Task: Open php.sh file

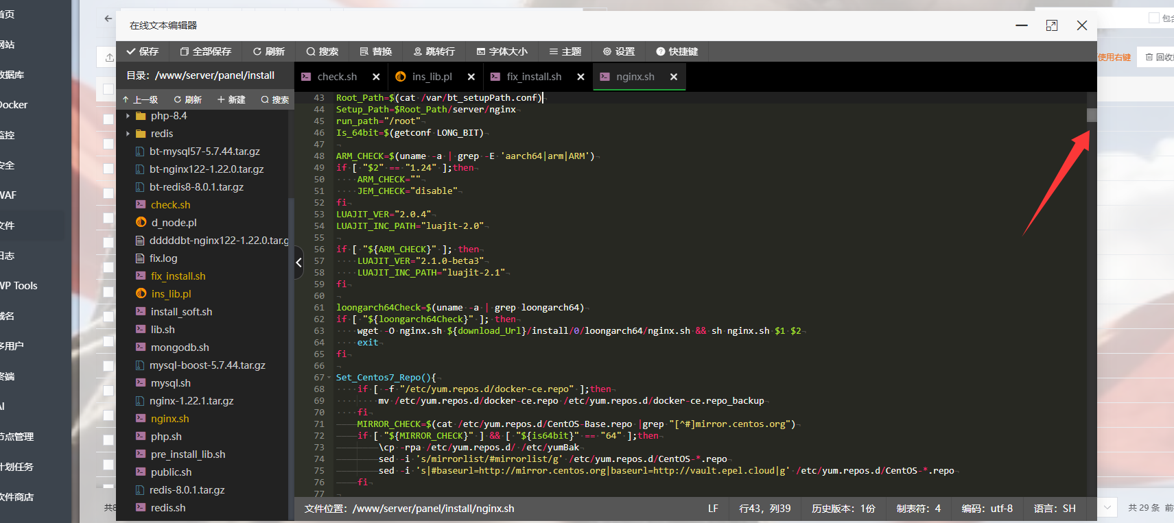Action: click(166, 437)
